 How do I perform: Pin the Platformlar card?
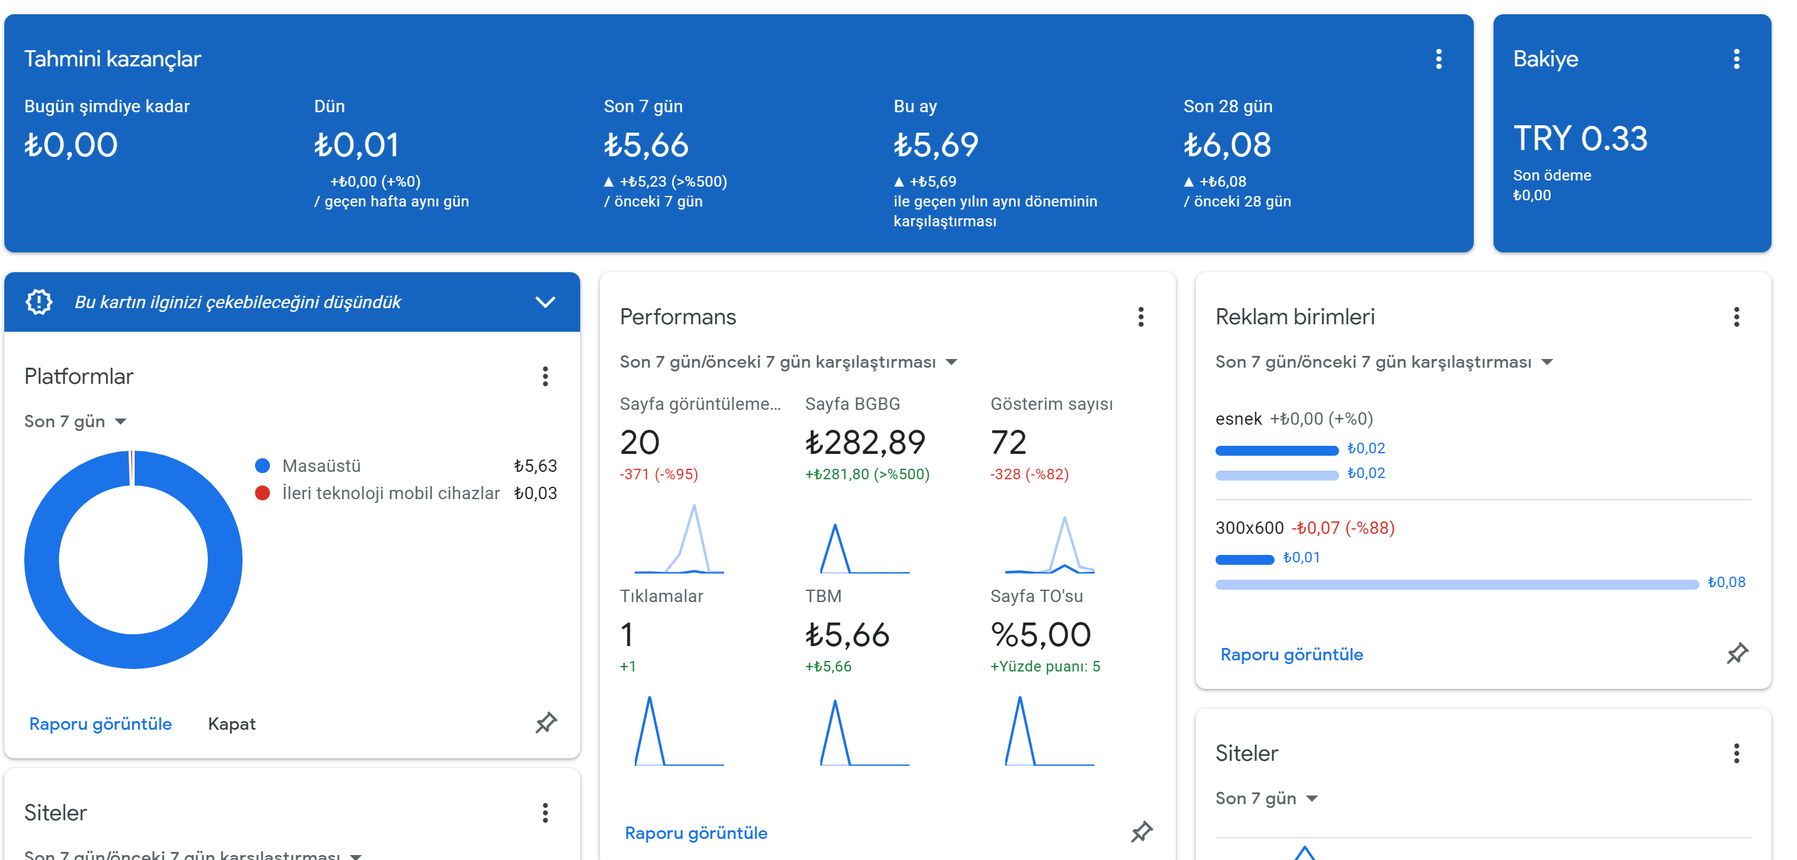545,723
